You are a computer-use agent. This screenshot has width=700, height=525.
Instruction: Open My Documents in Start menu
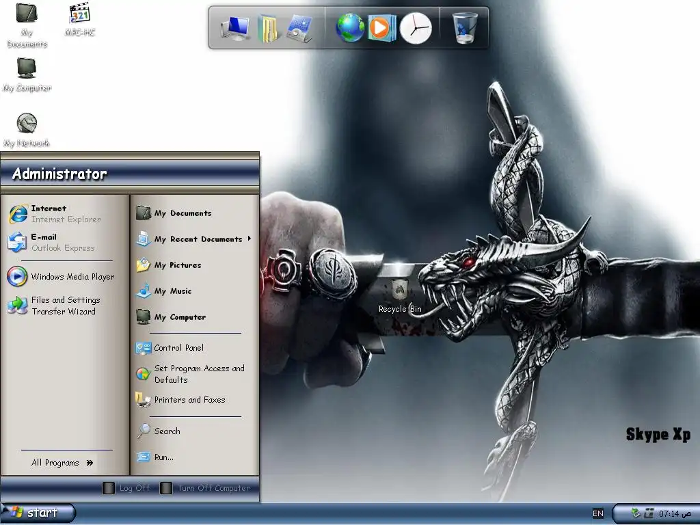tap(195, 213)
